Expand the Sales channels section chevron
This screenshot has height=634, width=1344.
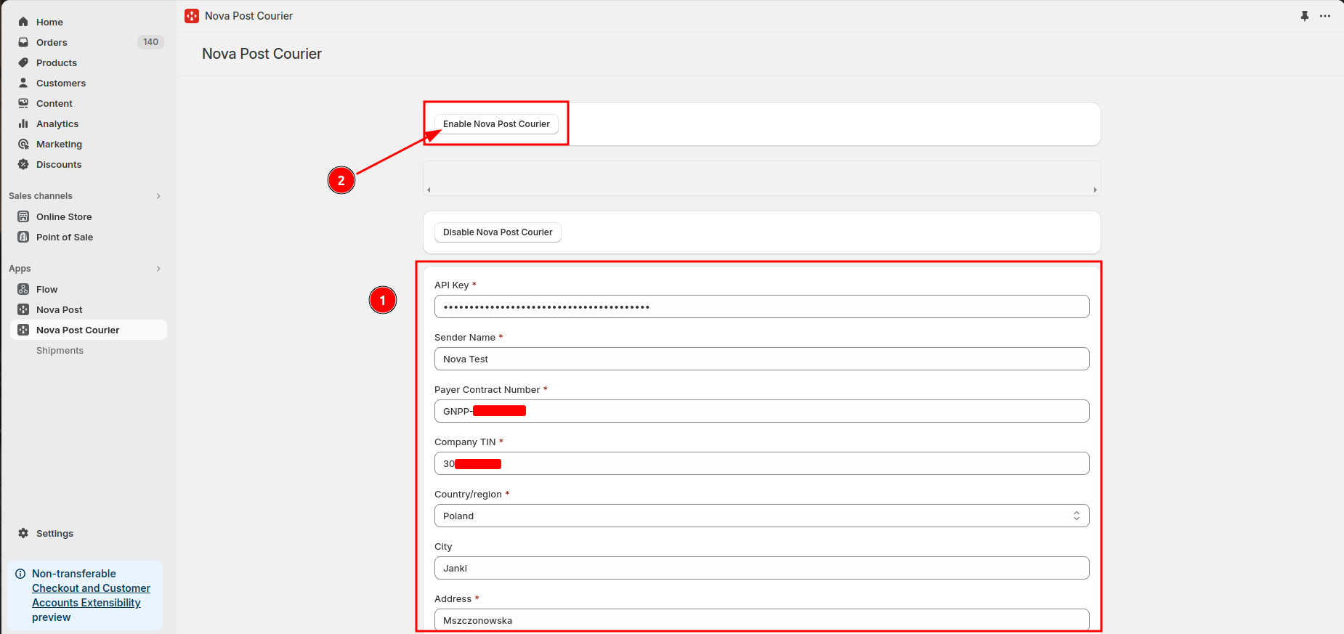158,196
